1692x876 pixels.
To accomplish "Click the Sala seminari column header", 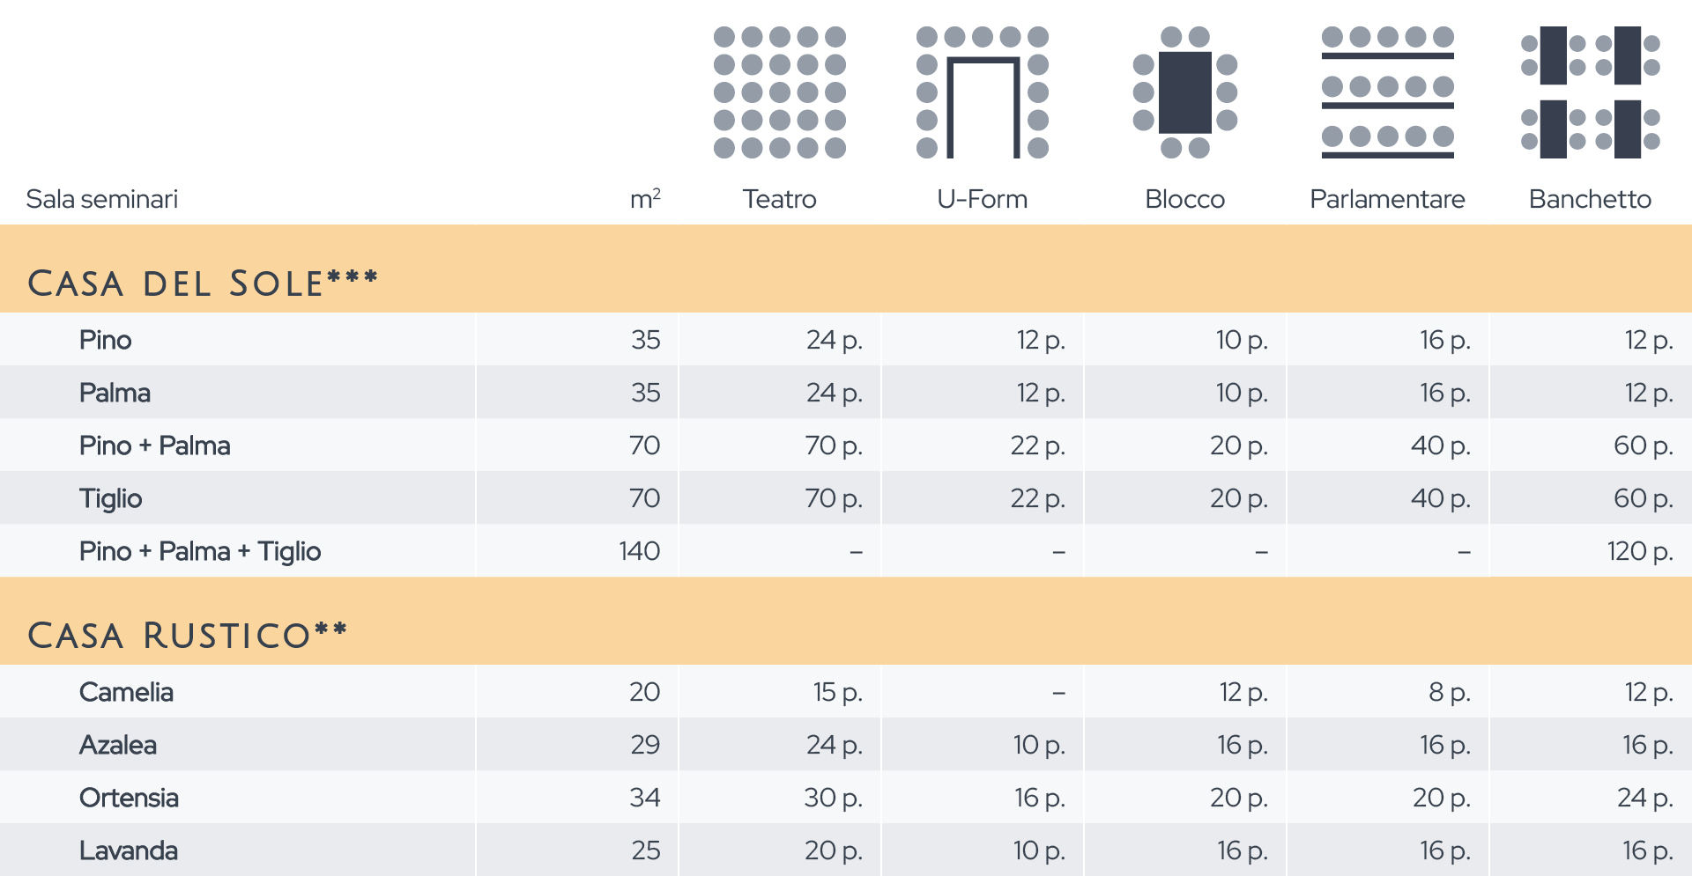I will (102, 199).
